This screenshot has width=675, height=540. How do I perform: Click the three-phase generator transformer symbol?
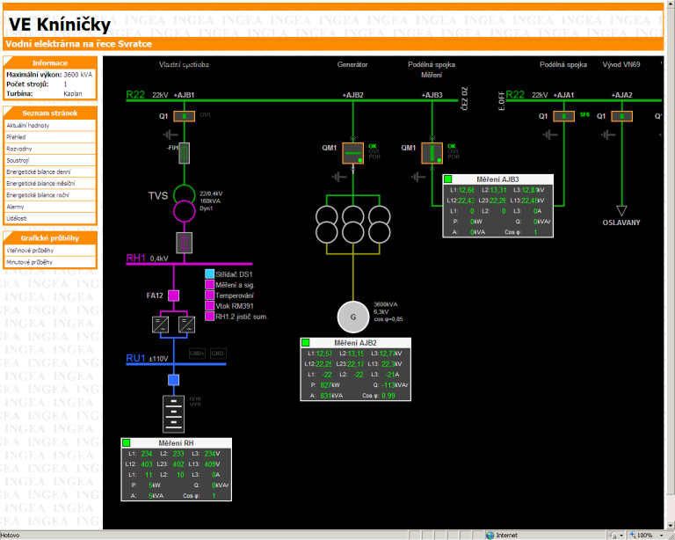coord(352,223)
